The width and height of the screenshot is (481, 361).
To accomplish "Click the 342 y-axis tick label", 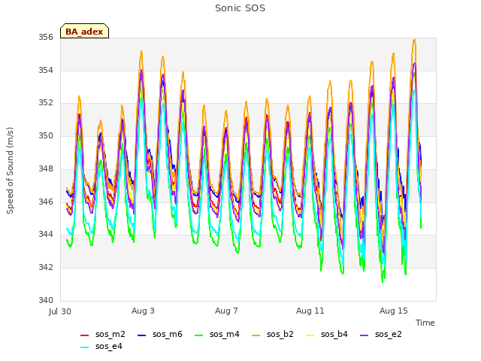I will (x=46, y=267).
